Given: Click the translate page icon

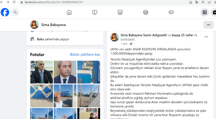Looking at the screenshot, I should pyautogui.click(x=197, y=2).
